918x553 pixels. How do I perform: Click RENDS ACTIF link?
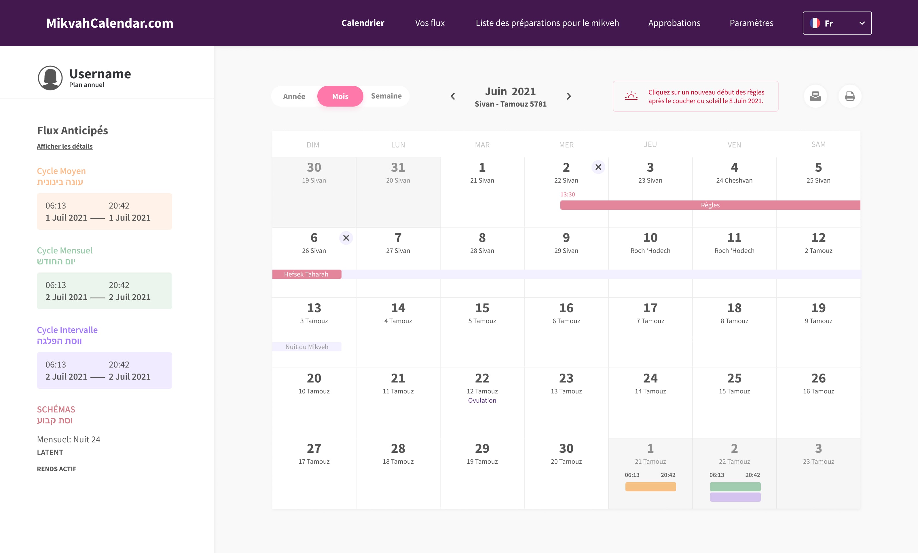[x=57, y=469]
